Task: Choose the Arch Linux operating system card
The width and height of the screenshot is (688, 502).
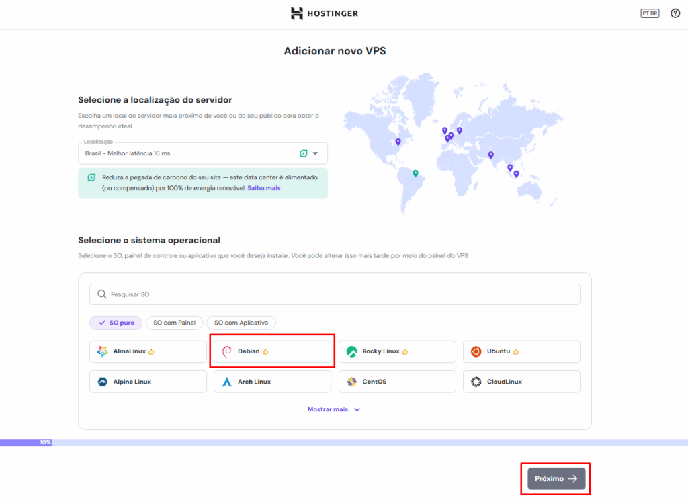Action: [273, 382]
